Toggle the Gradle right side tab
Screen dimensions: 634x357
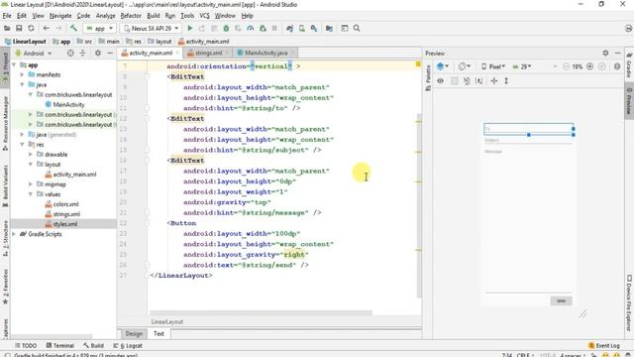[629, 64]
